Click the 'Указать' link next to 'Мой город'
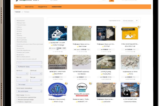 (x=27, y=95)
